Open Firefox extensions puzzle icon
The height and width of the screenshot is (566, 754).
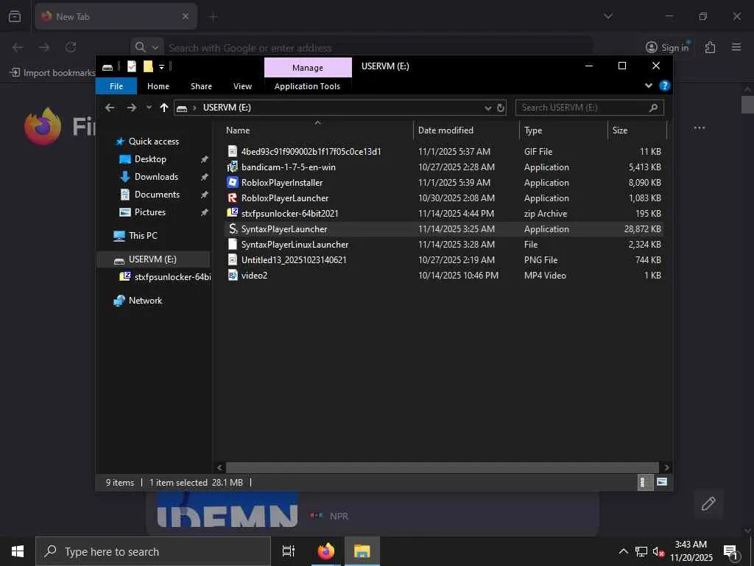(x=710, y=47)
